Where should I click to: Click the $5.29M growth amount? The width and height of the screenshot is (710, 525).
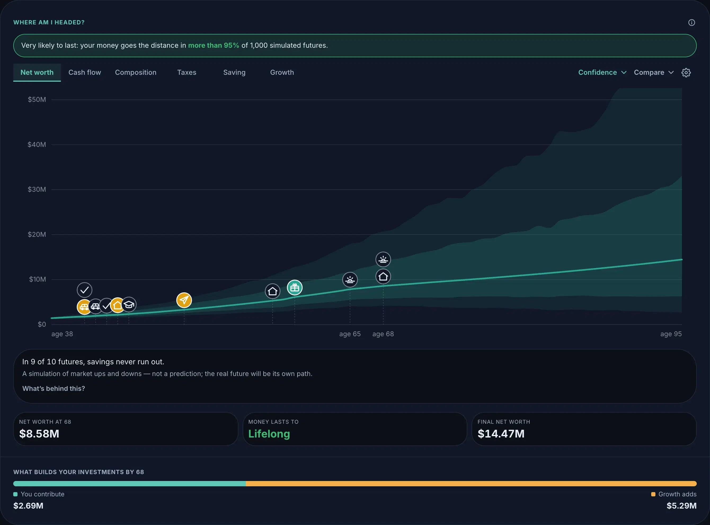pyautogui.click(x=681, y=506)
